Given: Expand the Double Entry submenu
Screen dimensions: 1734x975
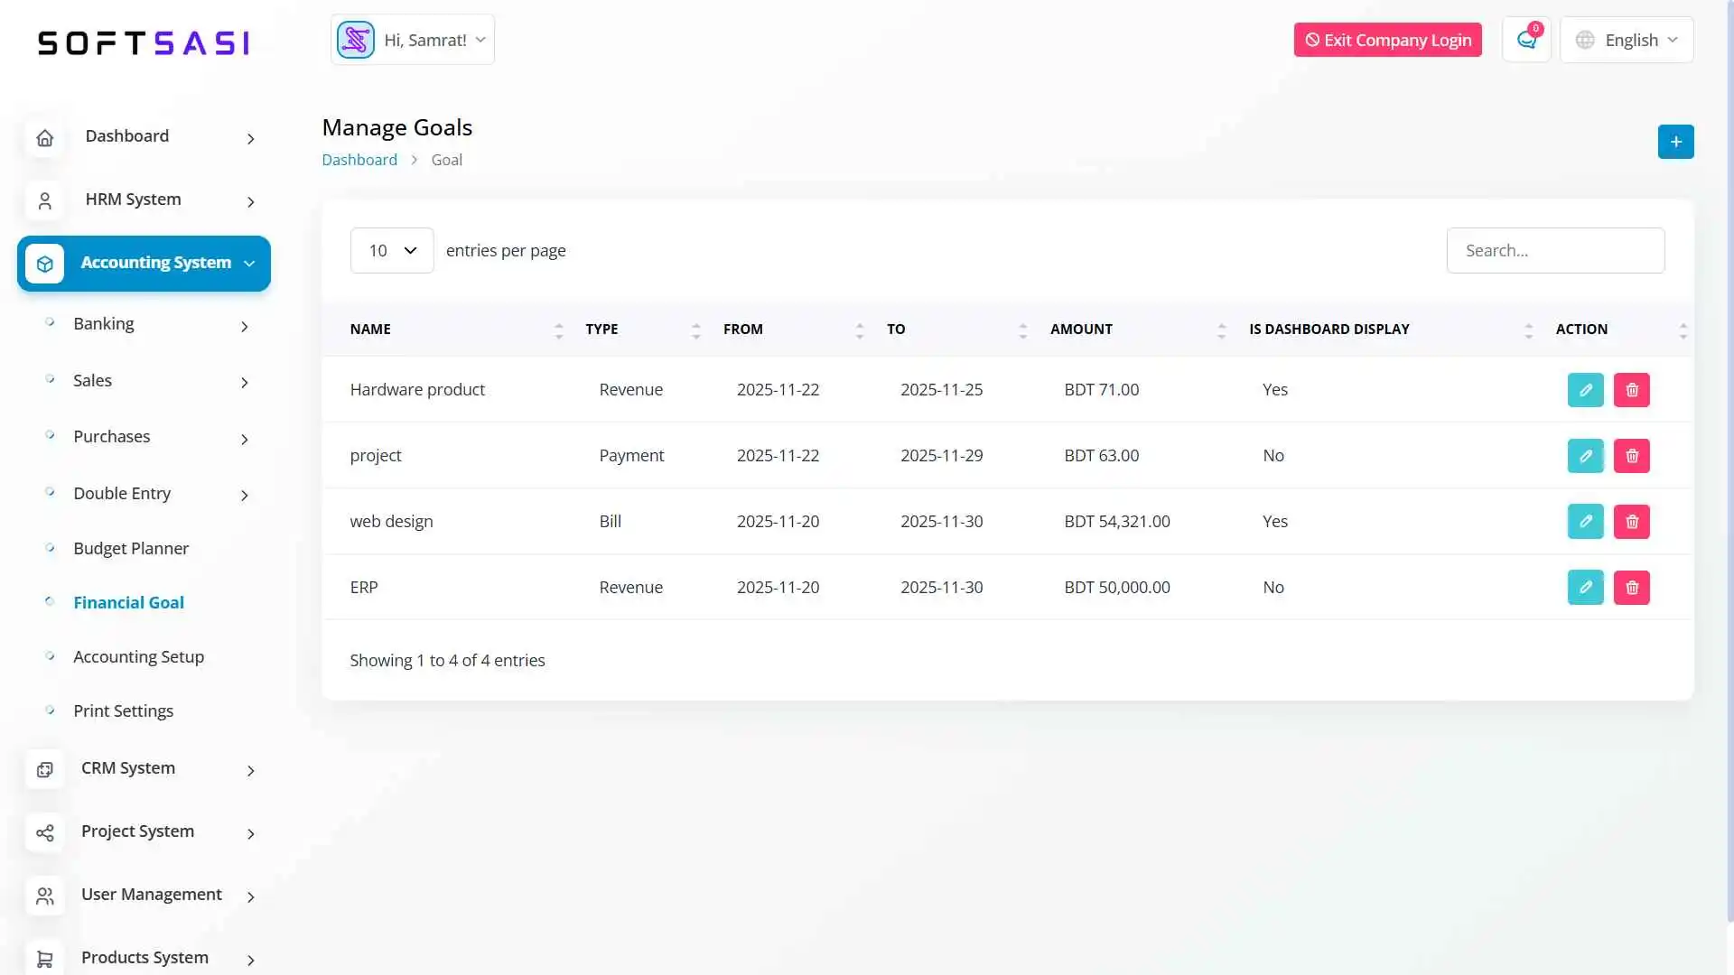Looking at the screenshot, I should tap(149, 495).
